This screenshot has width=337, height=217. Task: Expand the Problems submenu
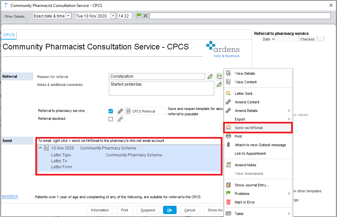coord(289,193)
